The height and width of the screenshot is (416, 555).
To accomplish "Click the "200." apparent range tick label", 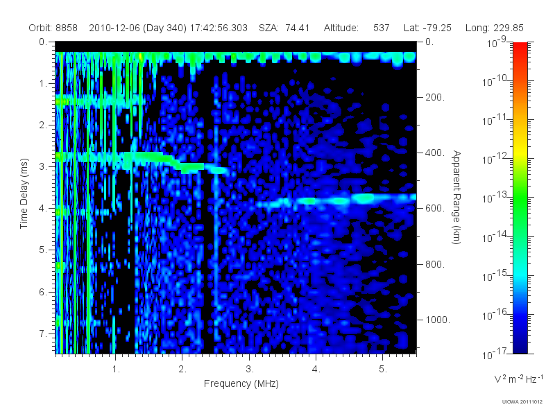I will [x=435, y=97].
